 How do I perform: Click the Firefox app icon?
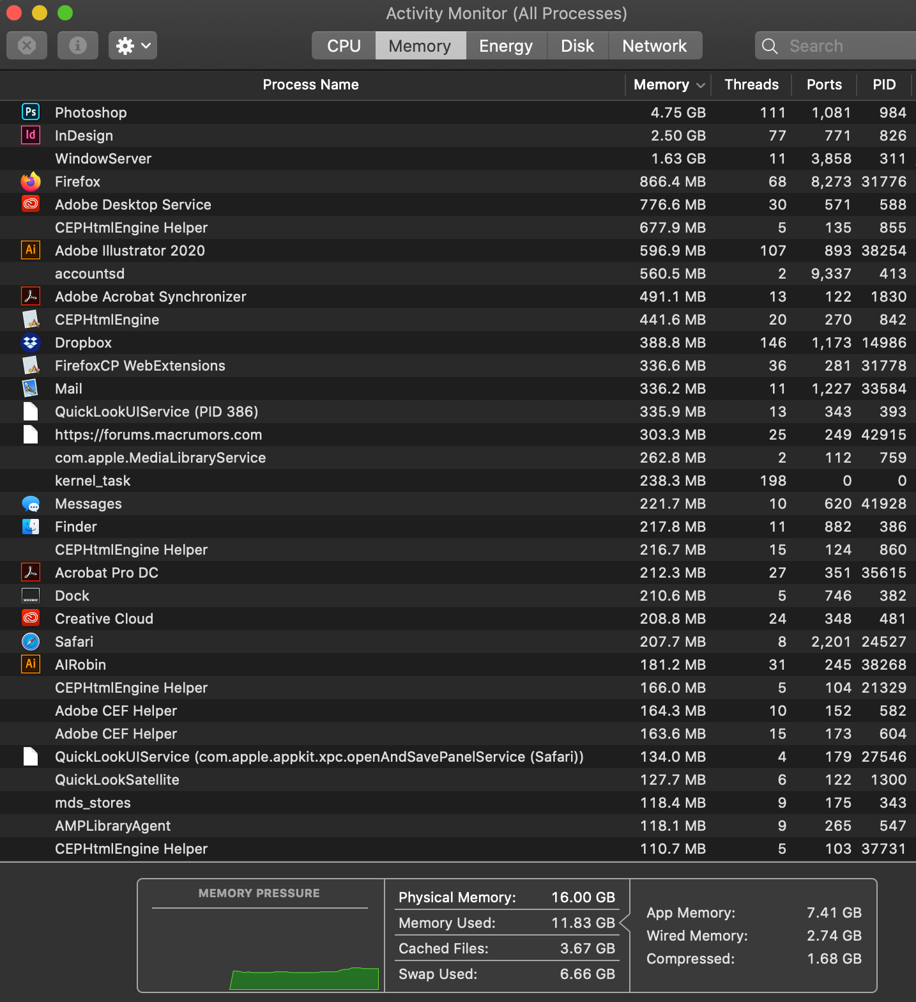[31, 181]
